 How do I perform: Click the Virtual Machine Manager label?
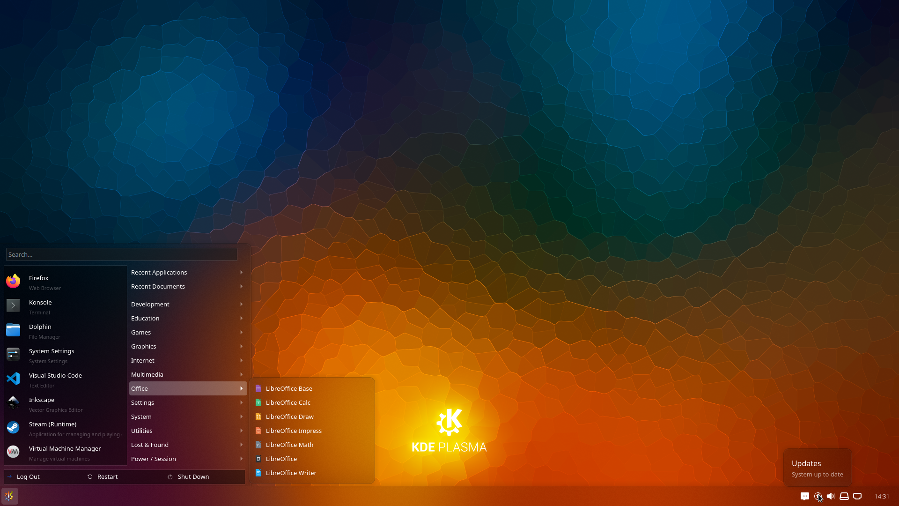coord(65,448)
